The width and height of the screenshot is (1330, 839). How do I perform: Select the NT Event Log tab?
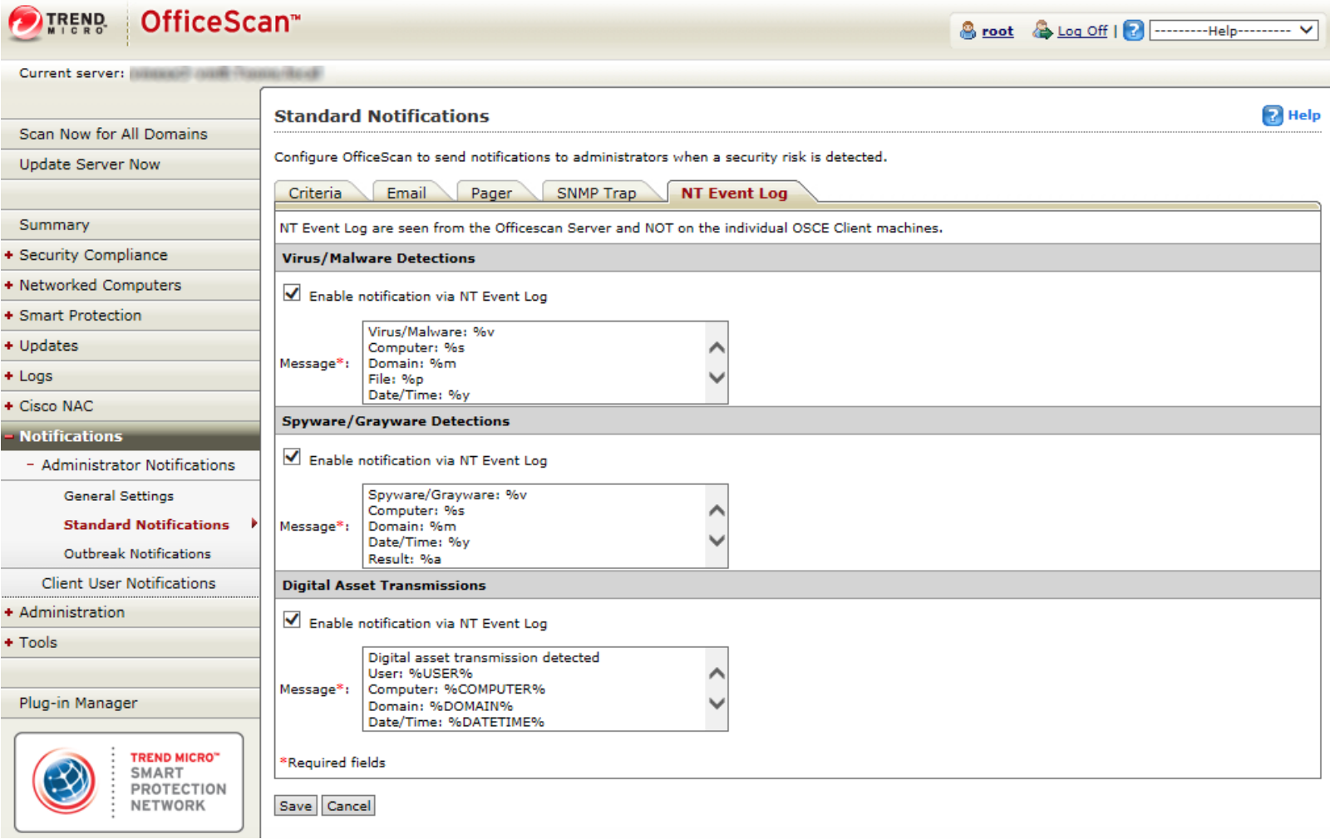(x=735, y=193)
